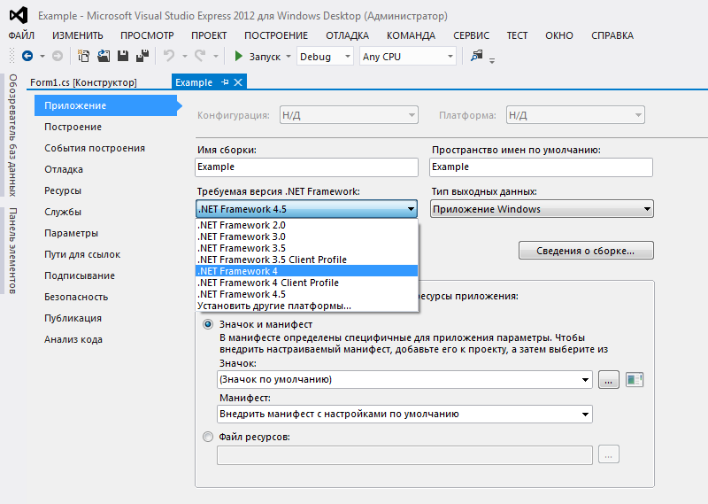Save the current file icon
This screenshot has height=504, width=708.
[x=123, y=56]
